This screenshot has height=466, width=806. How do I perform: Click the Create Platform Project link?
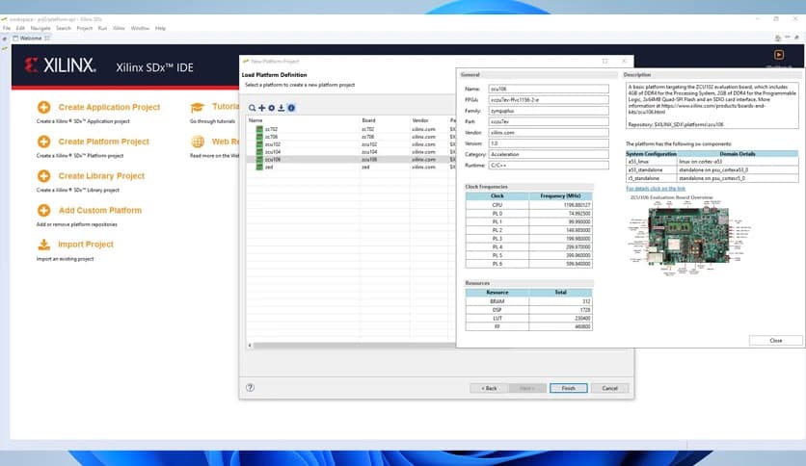point(104,142)
